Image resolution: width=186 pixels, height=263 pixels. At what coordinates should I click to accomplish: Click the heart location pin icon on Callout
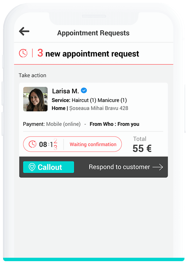click(x=32, y=167)
